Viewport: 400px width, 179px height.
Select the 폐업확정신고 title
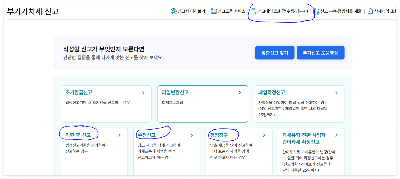pyautogui.click(x=272, y=92)
